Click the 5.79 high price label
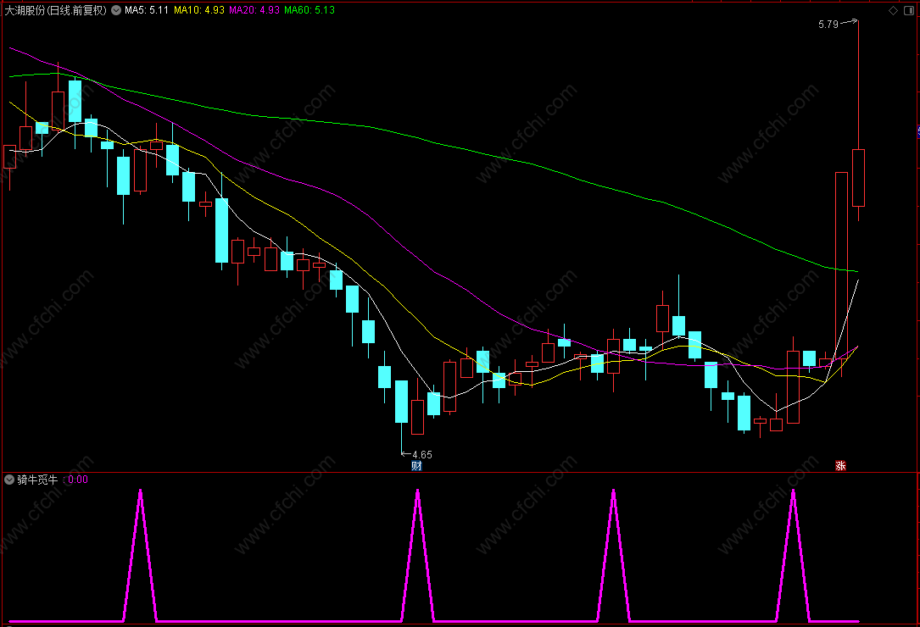This screenshot has height=627, width=920. pos(828,25)
